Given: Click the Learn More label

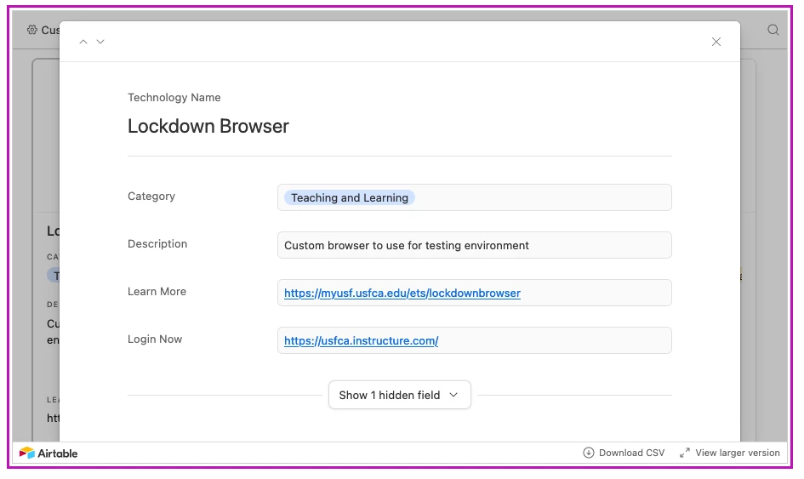Looking at the screenshot, I should pyautogui.click(x=157, y=291).
